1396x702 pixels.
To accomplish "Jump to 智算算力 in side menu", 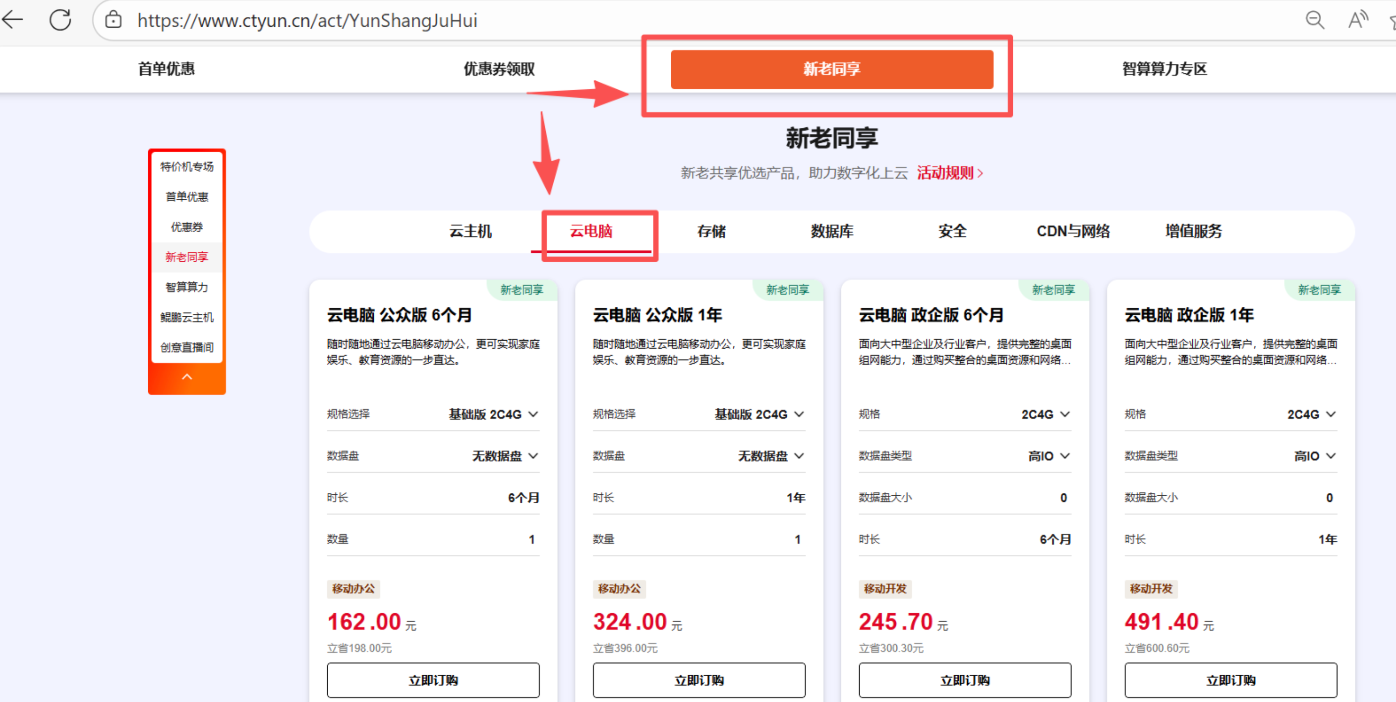I will click(x=187, y=287).
